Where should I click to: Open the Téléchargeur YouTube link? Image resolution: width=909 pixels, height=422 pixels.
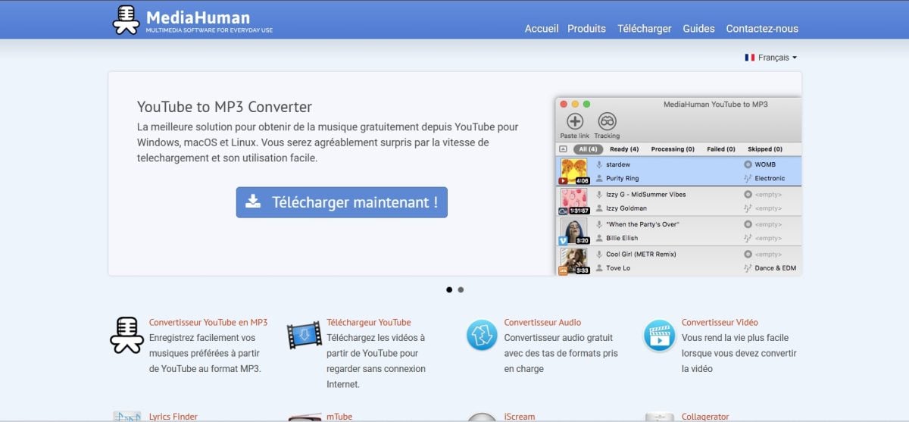369,322
